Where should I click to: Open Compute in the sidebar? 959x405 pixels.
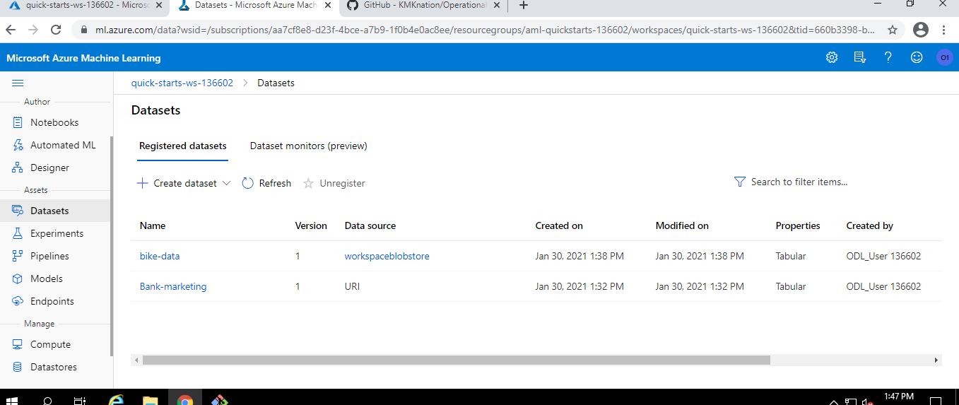tap(50, 344)
